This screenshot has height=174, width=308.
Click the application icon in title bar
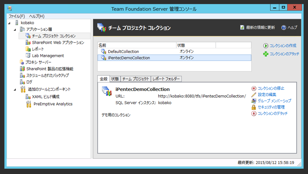10,8
